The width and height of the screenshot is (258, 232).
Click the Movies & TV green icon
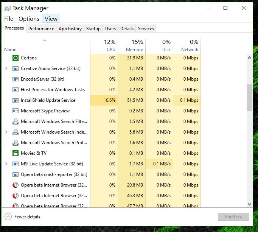click(16, 153)
